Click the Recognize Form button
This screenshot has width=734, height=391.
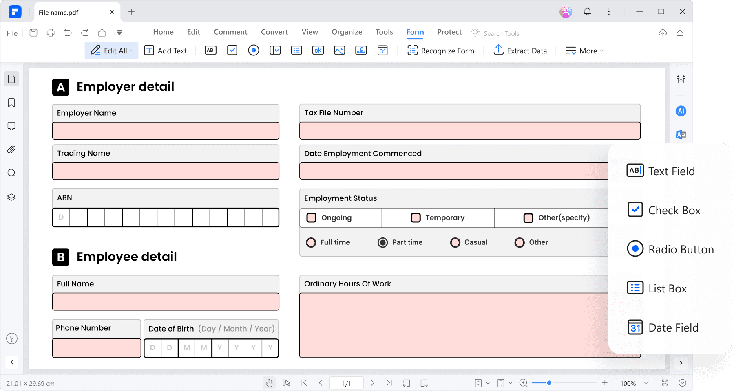tap(441, 51)
